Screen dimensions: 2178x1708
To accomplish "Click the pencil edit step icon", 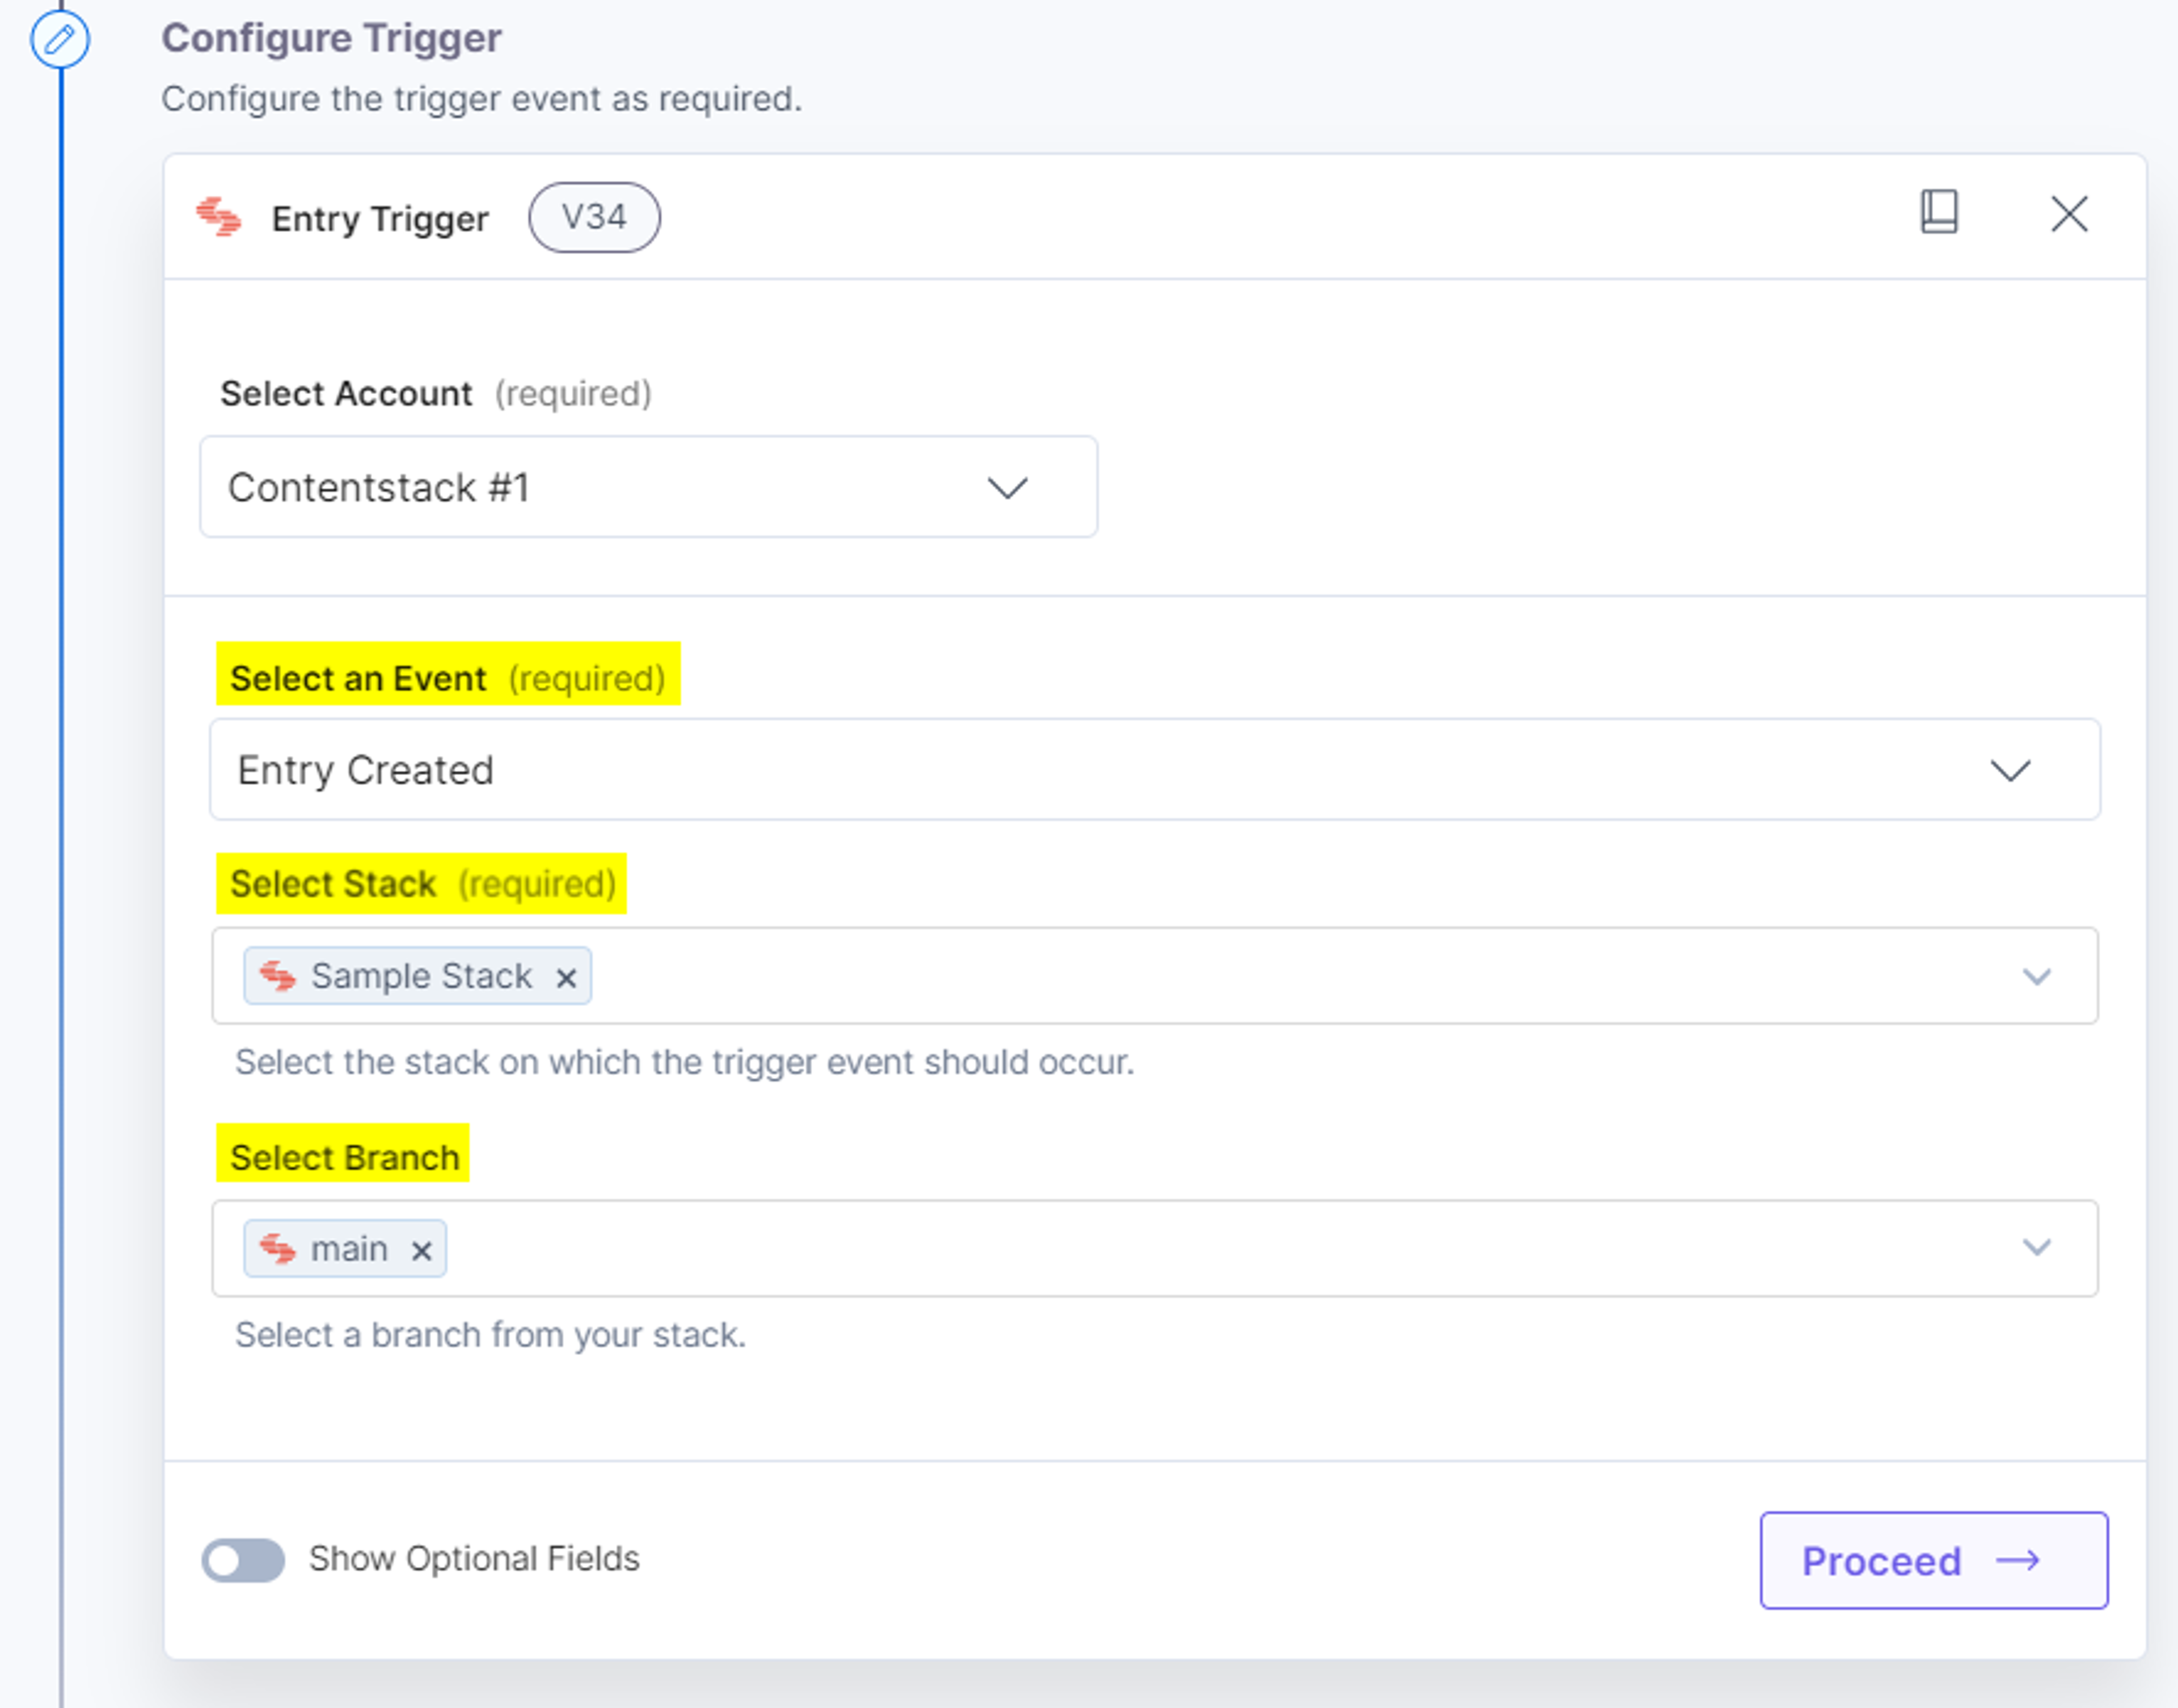I will [60, 39].
